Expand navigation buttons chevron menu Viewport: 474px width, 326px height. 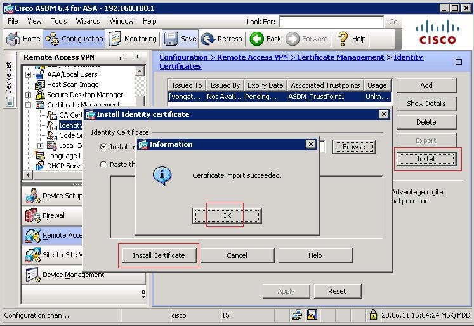tap(143, 294)
